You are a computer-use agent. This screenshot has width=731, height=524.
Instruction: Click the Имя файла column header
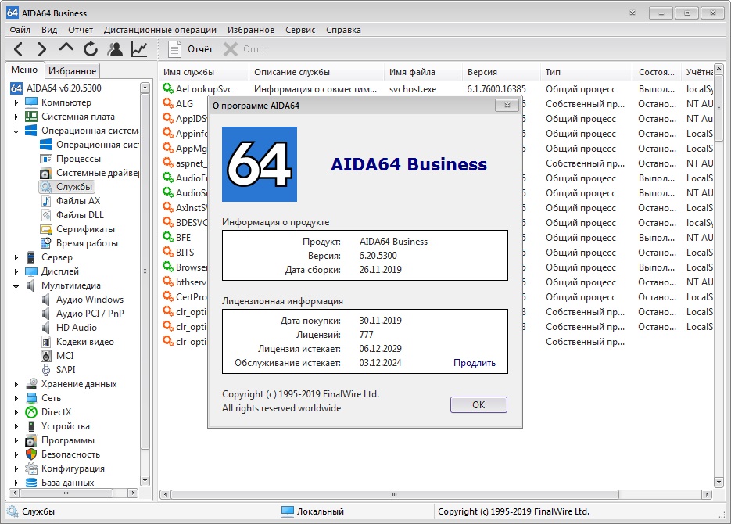pos(423,72)
